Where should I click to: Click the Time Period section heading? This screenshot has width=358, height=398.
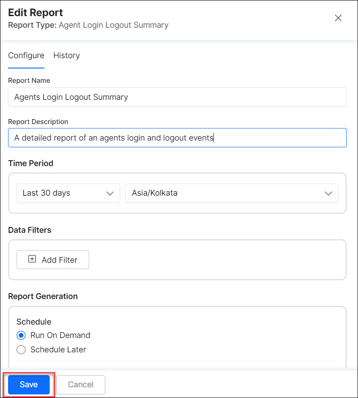[30, 163]
